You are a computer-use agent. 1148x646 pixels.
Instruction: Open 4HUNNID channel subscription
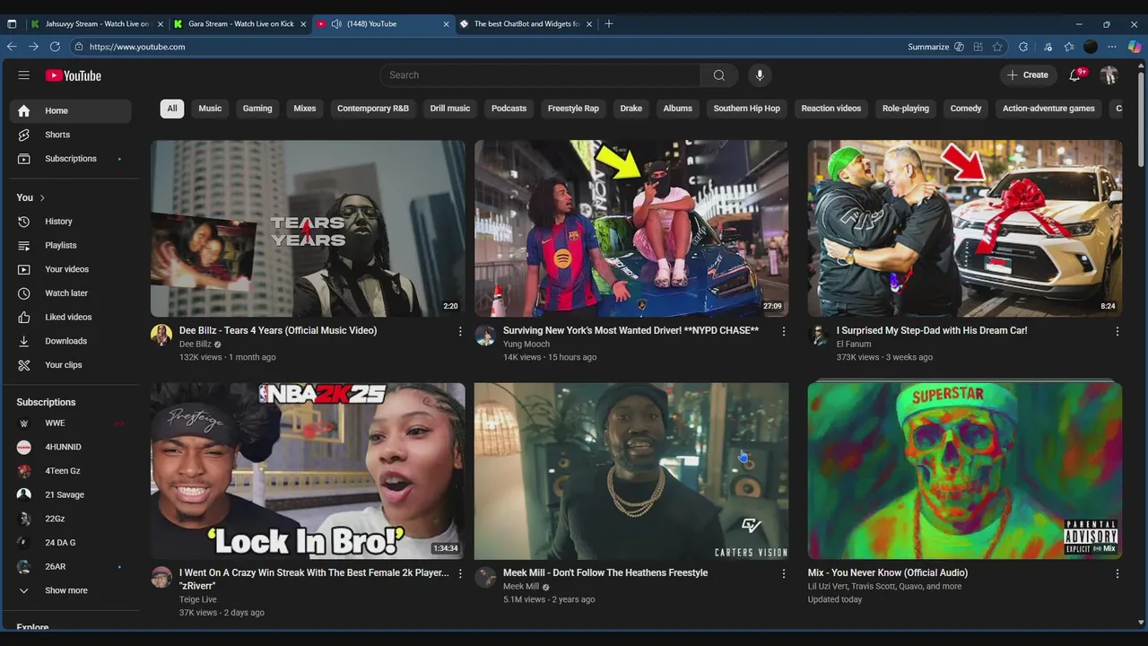71,447
